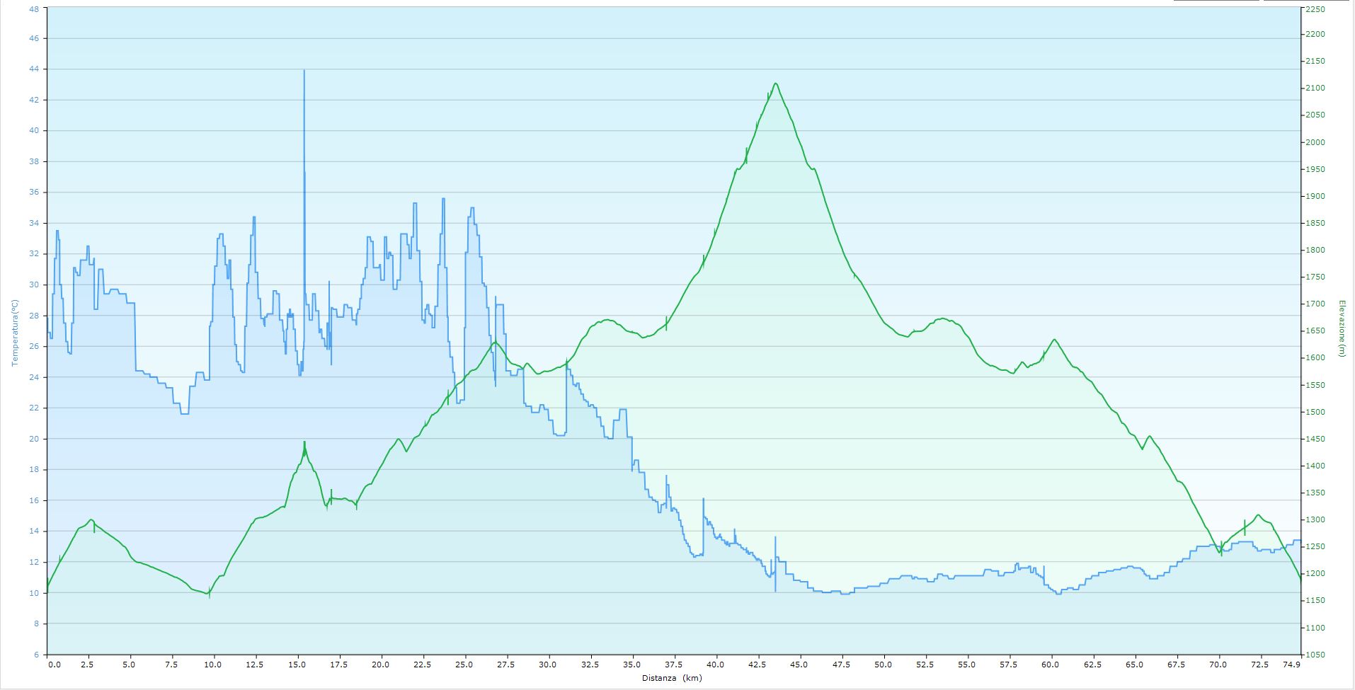
Task: Click the 60.0 km distance tick label
Action: (1051, 665)
